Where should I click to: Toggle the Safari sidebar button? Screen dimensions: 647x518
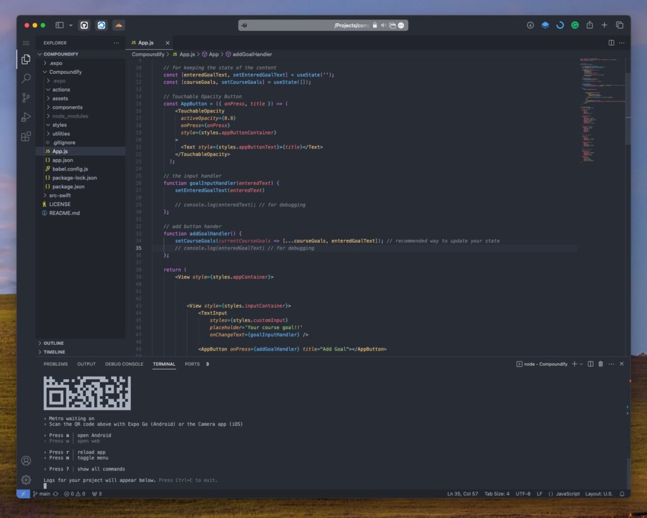[x=59, y=25]
